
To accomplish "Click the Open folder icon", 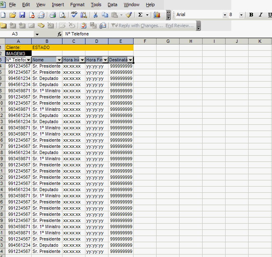I will tap(12, 15).
